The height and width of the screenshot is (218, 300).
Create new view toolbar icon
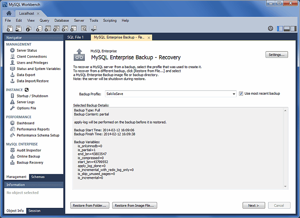(56, 28)
